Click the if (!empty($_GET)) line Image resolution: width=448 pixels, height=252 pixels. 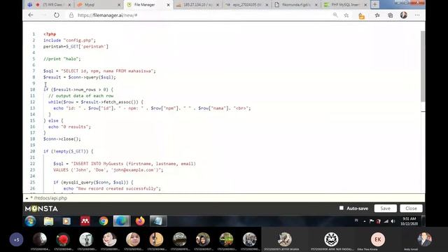[69, 151]
